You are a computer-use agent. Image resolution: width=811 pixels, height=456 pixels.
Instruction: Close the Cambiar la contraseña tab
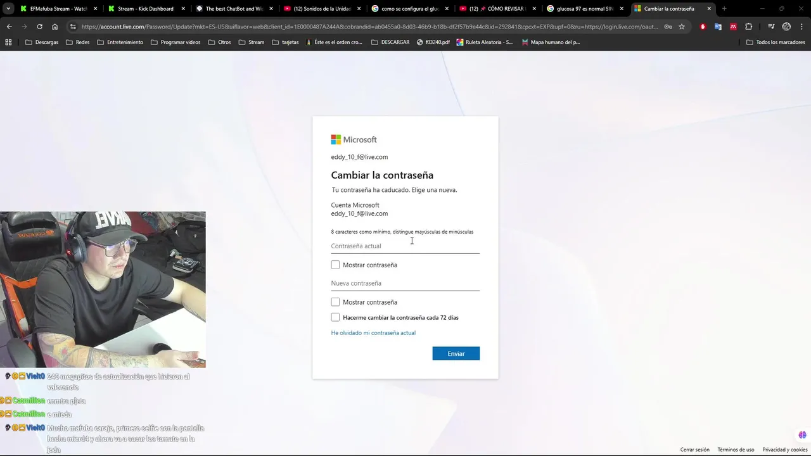click(x=709, y=9)
